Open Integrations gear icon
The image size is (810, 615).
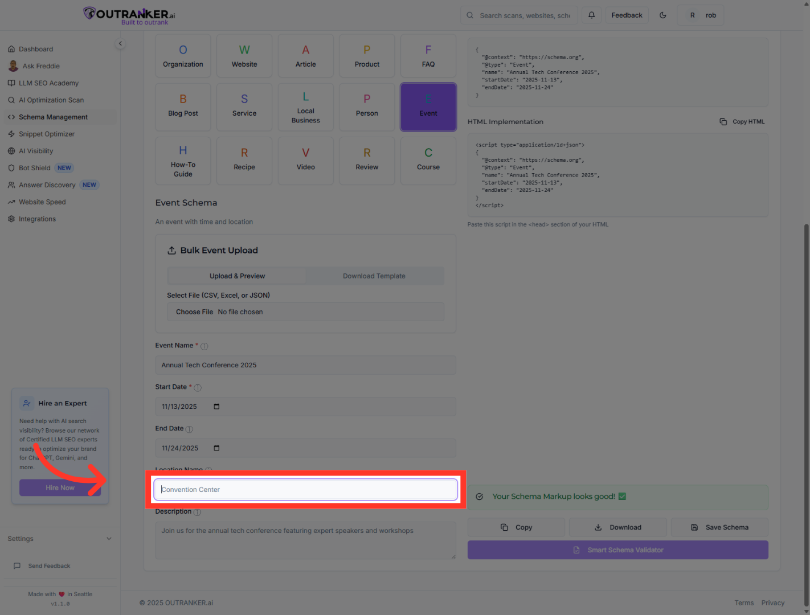[11, 219]
